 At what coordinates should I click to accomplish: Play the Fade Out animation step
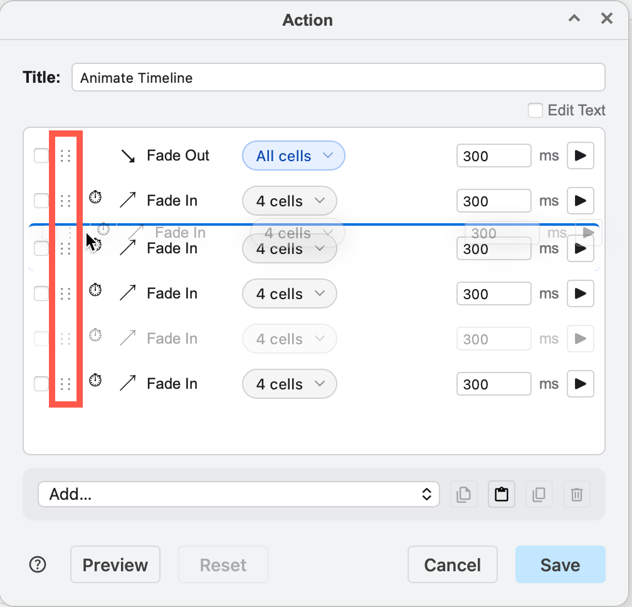pyautogui.click(x=580, y=156)
